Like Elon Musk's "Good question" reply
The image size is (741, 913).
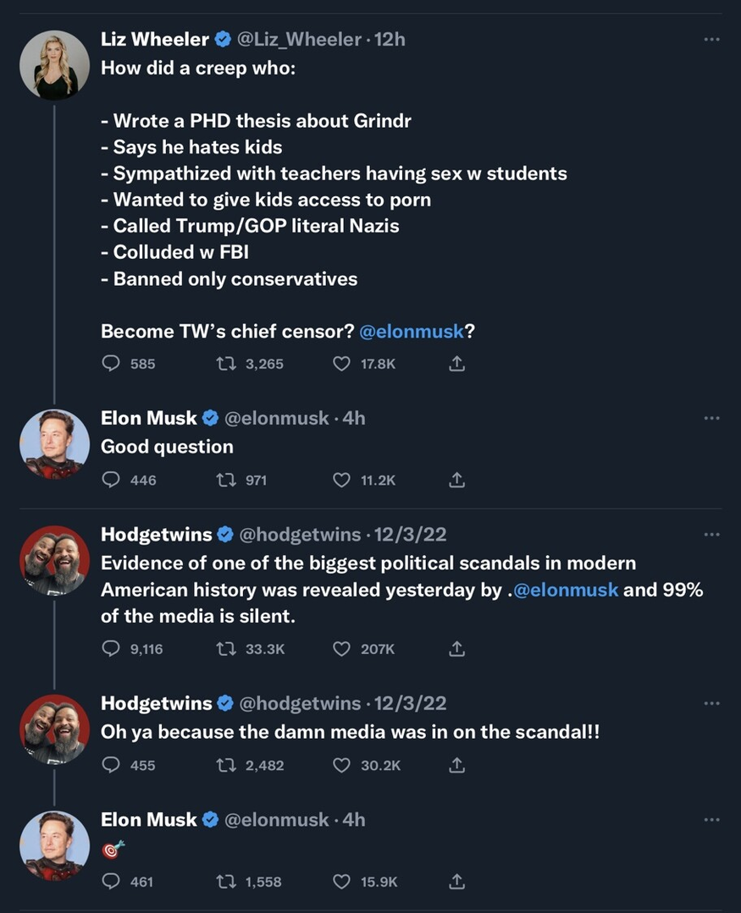[x=341, y=480]
